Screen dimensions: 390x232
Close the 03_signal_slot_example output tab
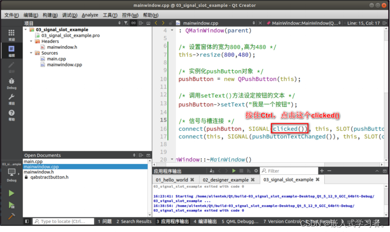click(x=318, y=179)
